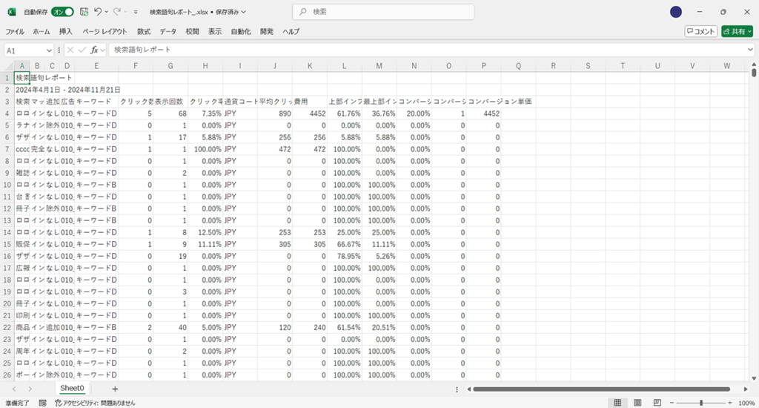The image size is (759, 408).
Task: Open the データ ribbon tab
Action: pos(168,32)
